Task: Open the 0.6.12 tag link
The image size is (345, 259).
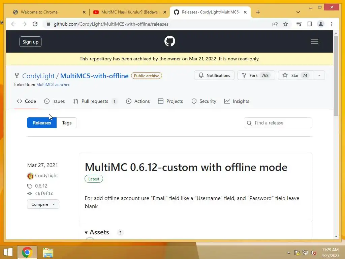Action: point(41,186)
